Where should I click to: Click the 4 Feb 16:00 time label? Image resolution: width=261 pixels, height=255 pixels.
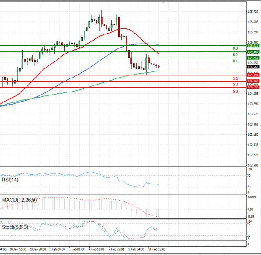point(97,249)
